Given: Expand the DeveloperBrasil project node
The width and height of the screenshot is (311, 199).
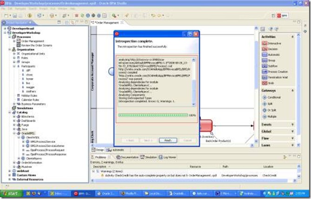Looking at the screenshot, I should [x=5, y=28].
